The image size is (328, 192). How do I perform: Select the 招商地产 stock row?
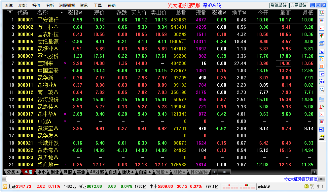click(160, 165)
